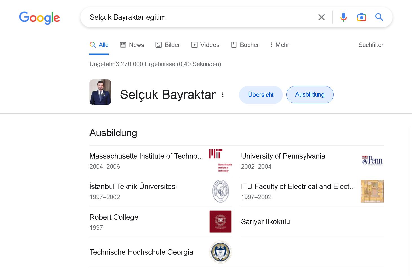Open the Videos results tab

tap(205, 45)
